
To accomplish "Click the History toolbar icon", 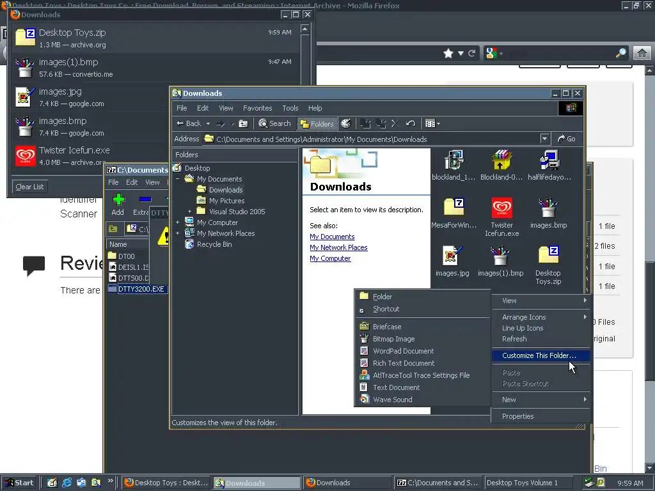I will [346, 123].
